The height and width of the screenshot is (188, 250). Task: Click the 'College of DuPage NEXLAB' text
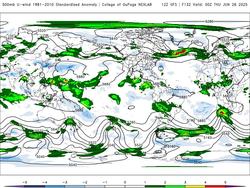(x=127, y=4)
